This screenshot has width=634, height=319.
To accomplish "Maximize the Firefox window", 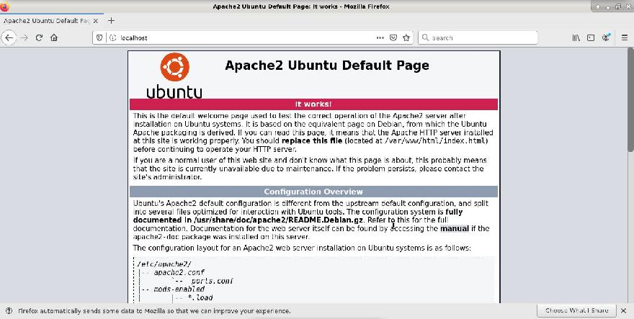I will tap(618, 6).
